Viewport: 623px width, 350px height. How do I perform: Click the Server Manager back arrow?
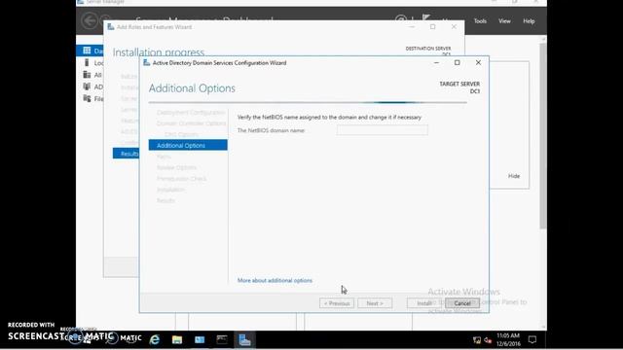point(90,20)
